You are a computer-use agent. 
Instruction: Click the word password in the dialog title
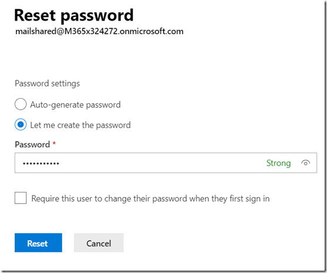[x=97, y=16]
